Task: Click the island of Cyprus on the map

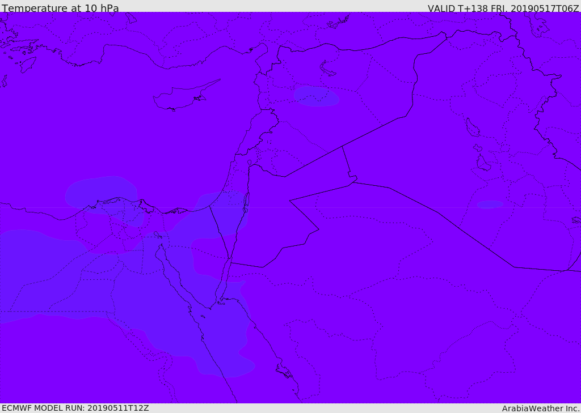Action: tap(186, 95)
